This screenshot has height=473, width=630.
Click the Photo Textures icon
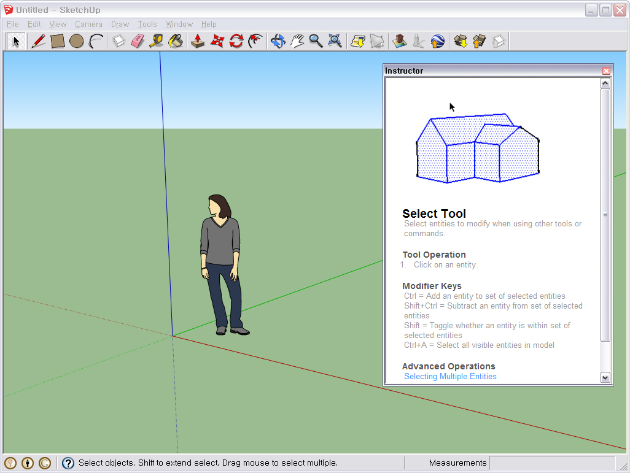point(418,41)
